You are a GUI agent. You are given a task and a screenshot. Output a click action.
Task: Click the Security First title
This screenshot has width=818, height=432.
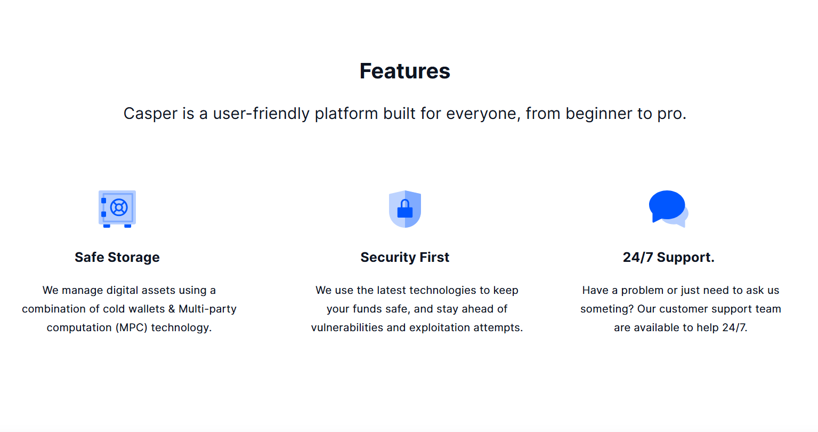[x=405, y=257]
